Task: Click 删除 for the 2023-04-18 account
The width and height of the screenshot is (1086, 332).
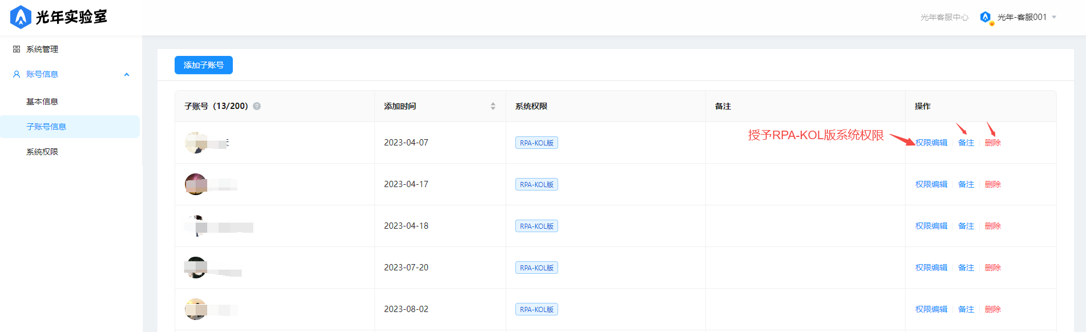Action: point(993,226)
